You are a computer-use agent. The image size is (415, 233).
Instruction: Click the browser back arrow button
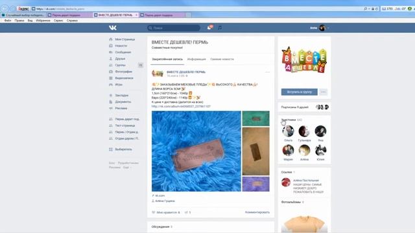(x=5, y=8)
